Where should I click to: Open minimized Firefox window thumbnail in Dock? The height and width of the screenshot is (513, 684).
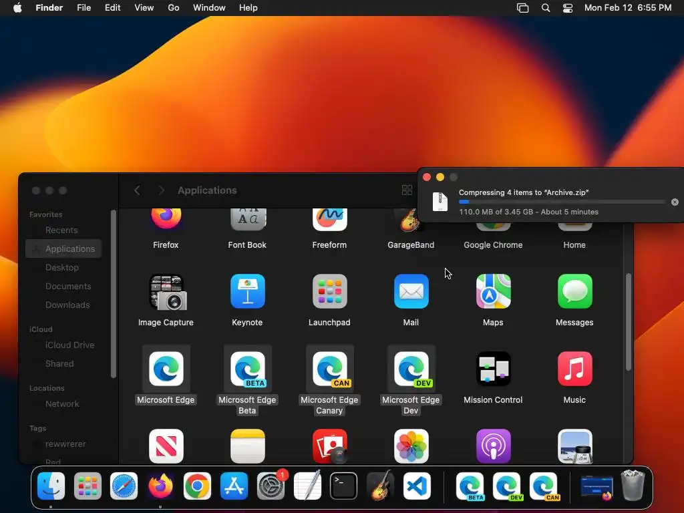point(596,487)
